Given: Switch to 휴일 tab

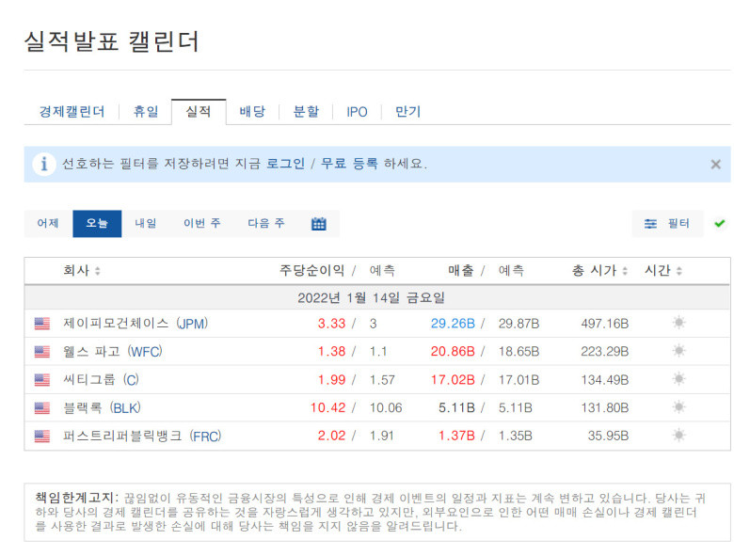Looking at the screenshot, I should 146,112.
